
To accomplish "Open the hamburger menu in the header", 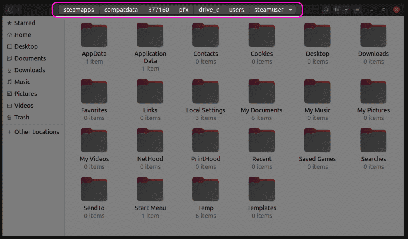I will [357, 10].
